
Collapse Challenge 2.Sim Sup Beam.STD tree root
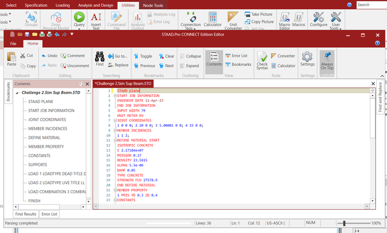tap(17, 93)
